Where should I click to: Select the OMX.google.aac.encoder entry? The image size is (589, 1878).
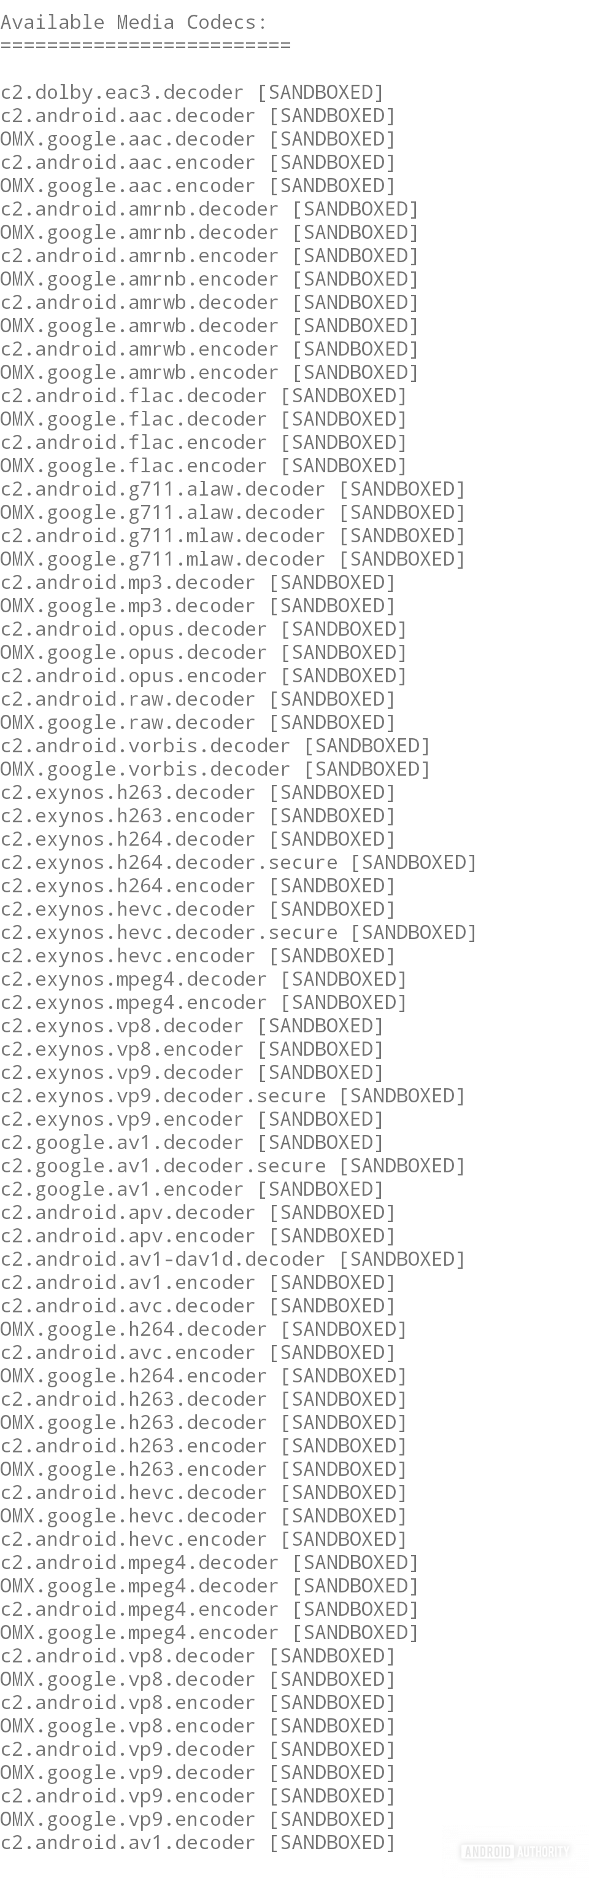coord(198,186)
